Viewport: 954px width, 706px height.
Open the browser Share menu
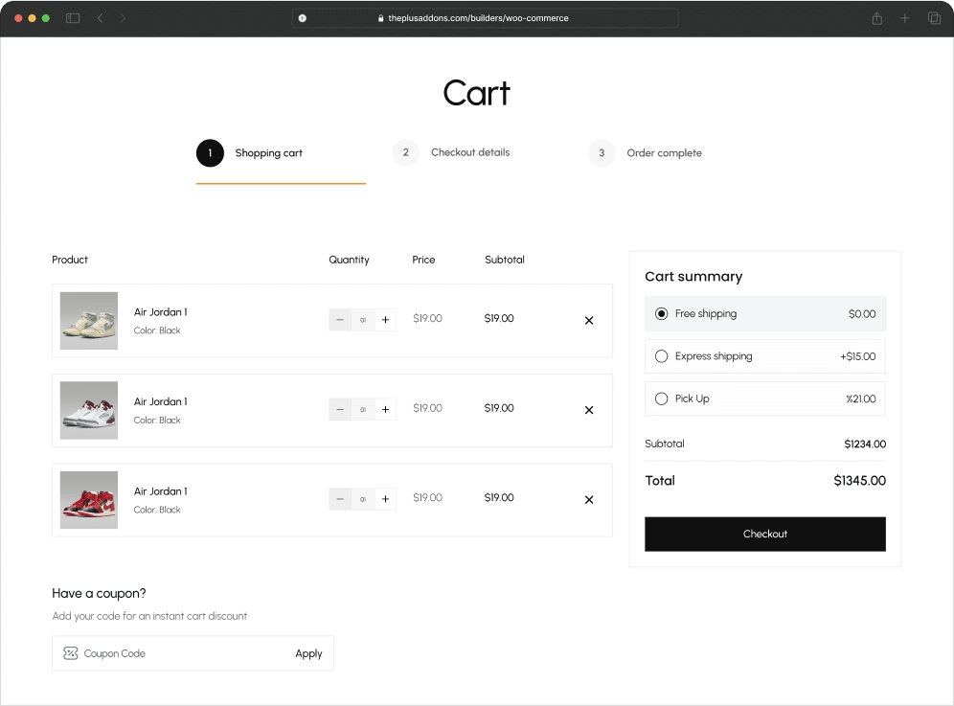[x=876, y=17]
